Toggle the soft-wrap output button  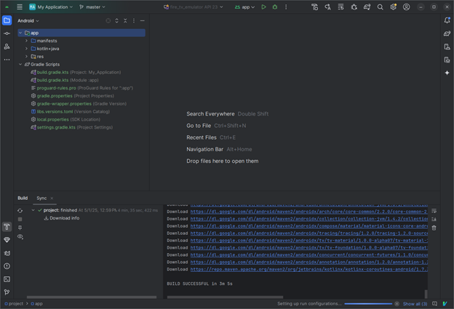click(434, 211)
